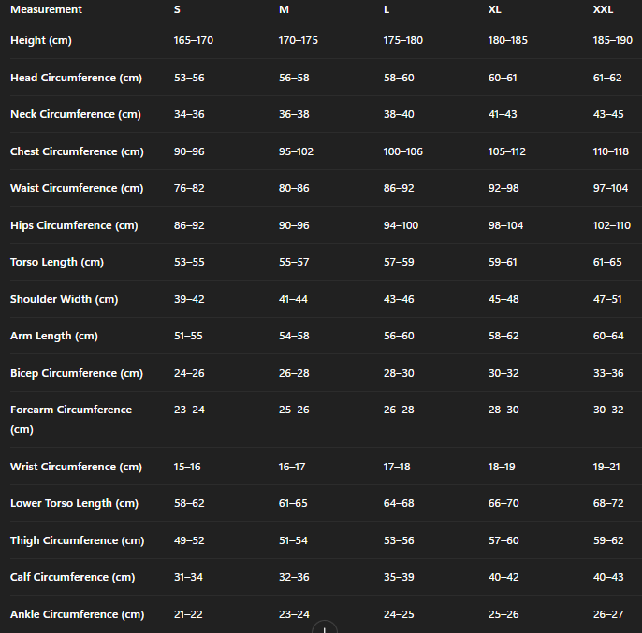Click the Forearm Circumference (cm) label
The image size is (642, 633).
[x=70, y=410]
